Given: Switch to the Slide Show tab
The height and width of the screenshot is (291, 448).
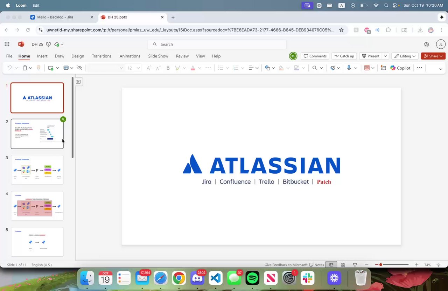Looking at the screenshot, I should click(158, 56).
